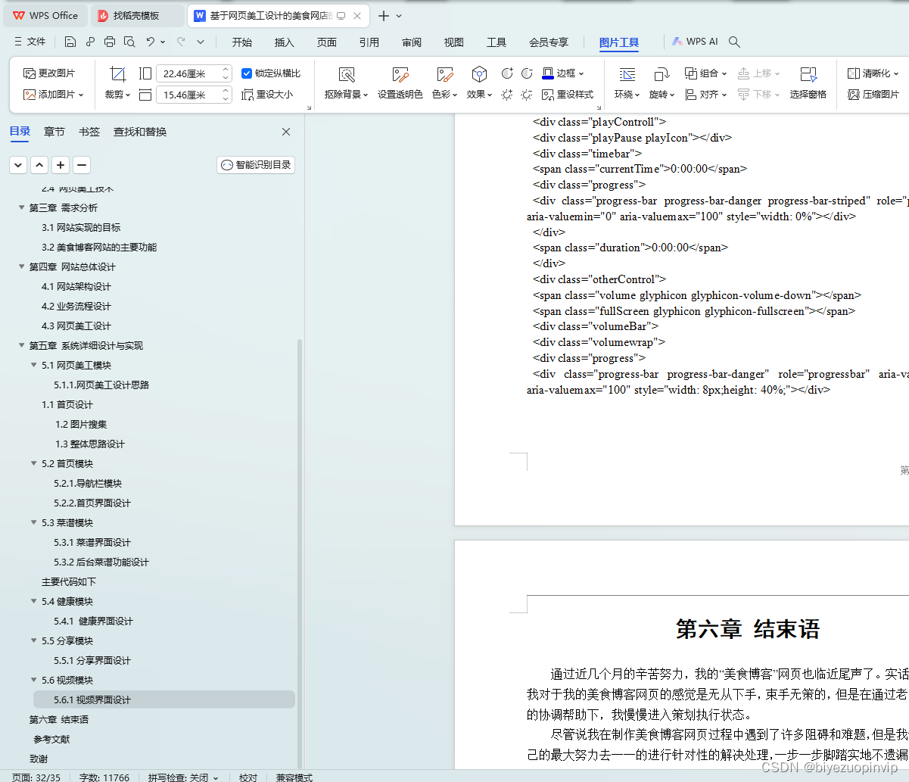
Task: Switch to the 书签 sidebar tab
Action: pyautogui.click(x=89, y=132)
